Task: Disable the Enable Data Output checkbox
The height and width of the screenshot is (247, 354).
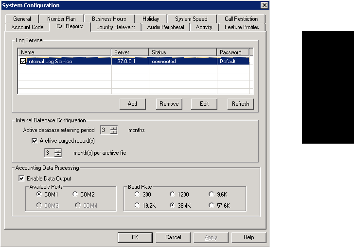Action: pos(20,179)
